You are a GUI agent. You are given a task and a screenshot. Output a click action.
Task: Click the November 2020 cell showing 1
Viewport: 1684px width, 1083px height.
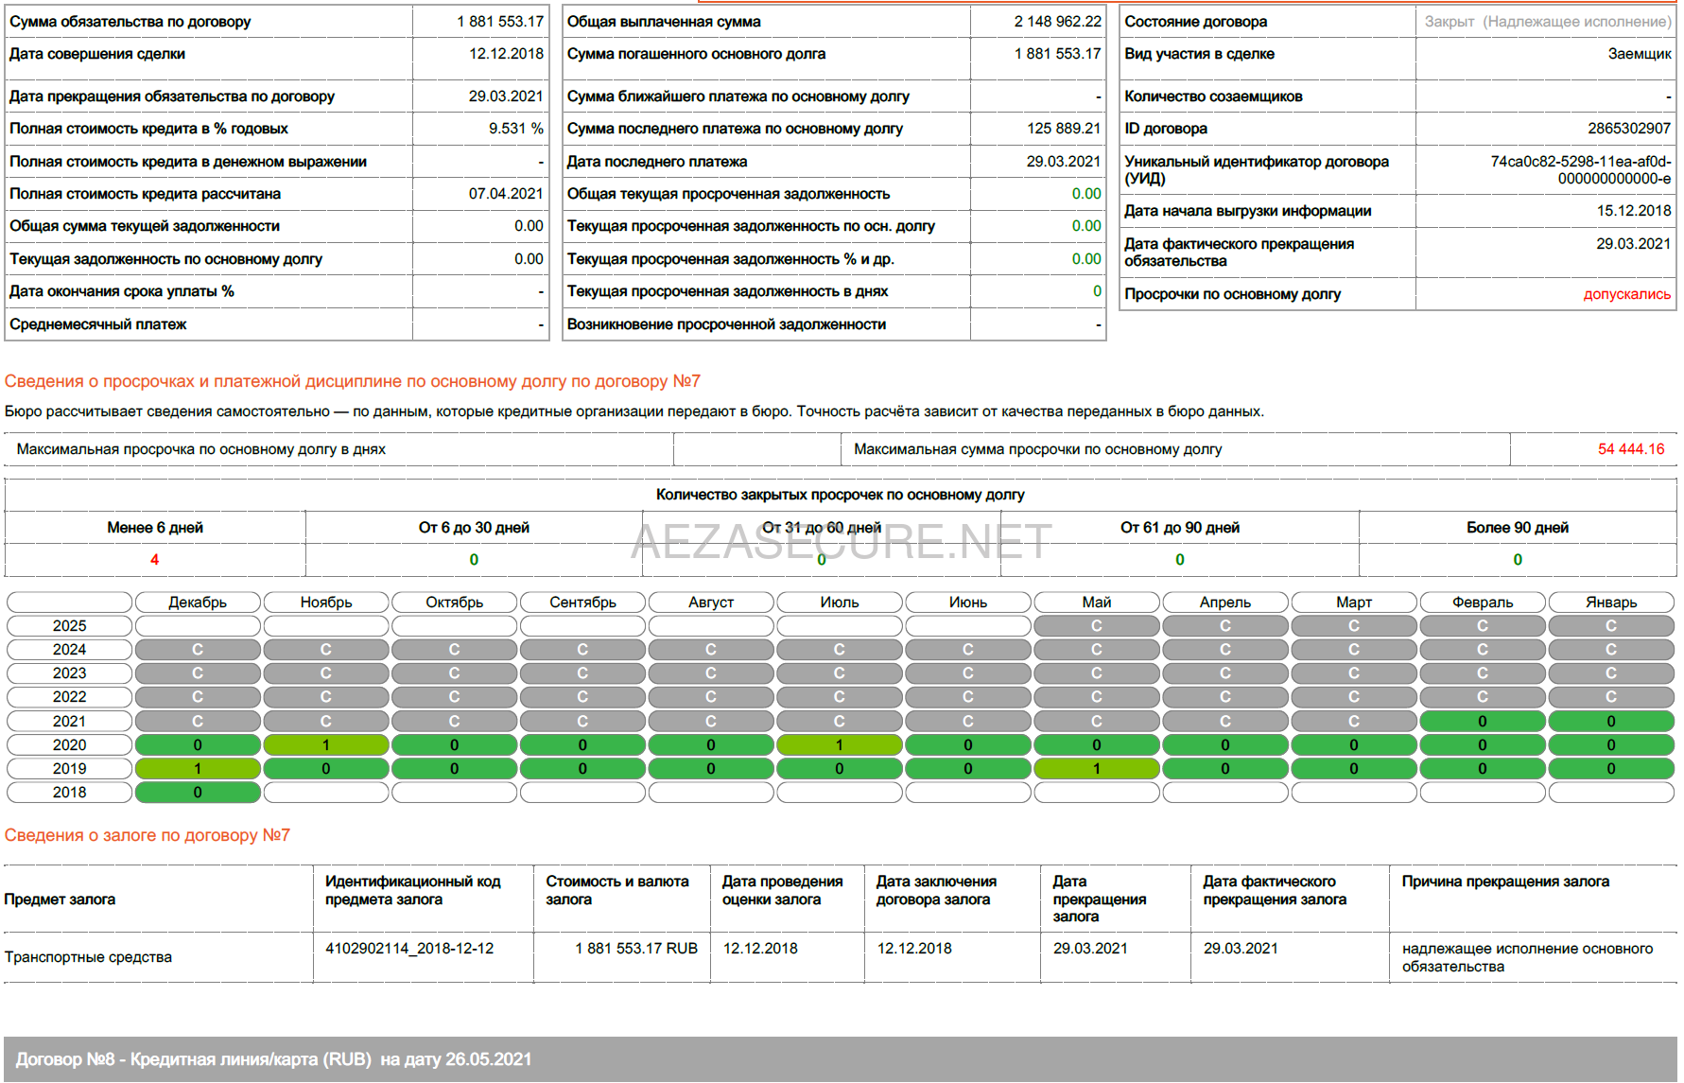[x=326, y=745]
